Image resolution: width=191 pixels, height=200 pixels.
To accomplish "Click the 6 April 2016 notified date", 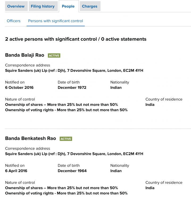I will click(x=16, y=171).
